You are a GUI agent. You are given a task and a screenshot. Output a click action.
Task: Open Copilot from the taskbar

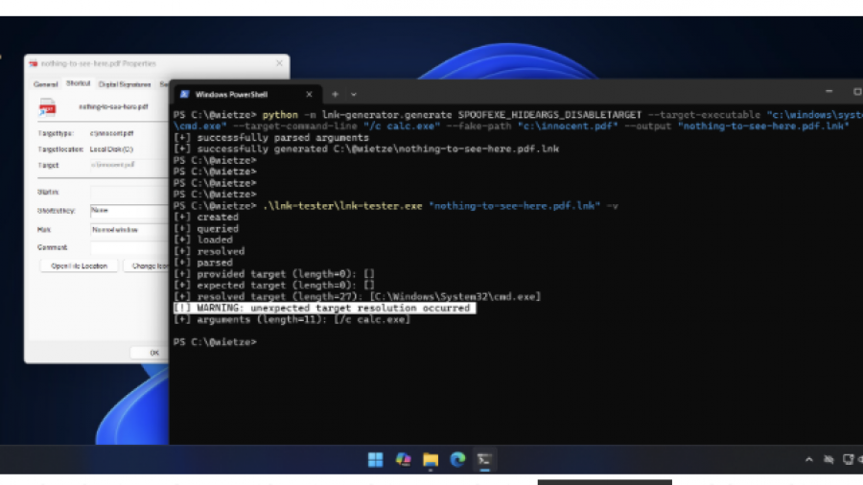click(x=403, y=460)
